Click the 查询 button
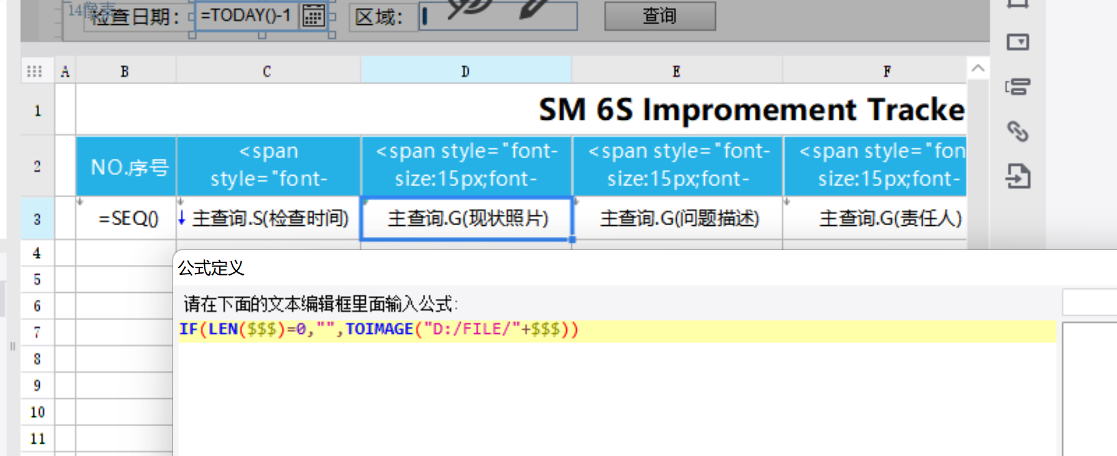This screenshot has width=1117, height=456. point(660,16)
